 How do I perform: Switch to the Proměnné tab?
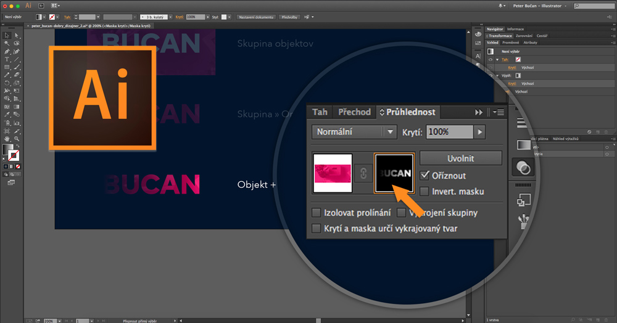click(x=510, y=43)
